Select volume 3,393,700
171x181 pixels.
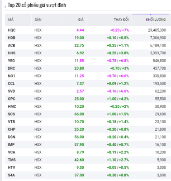point(158,53)
